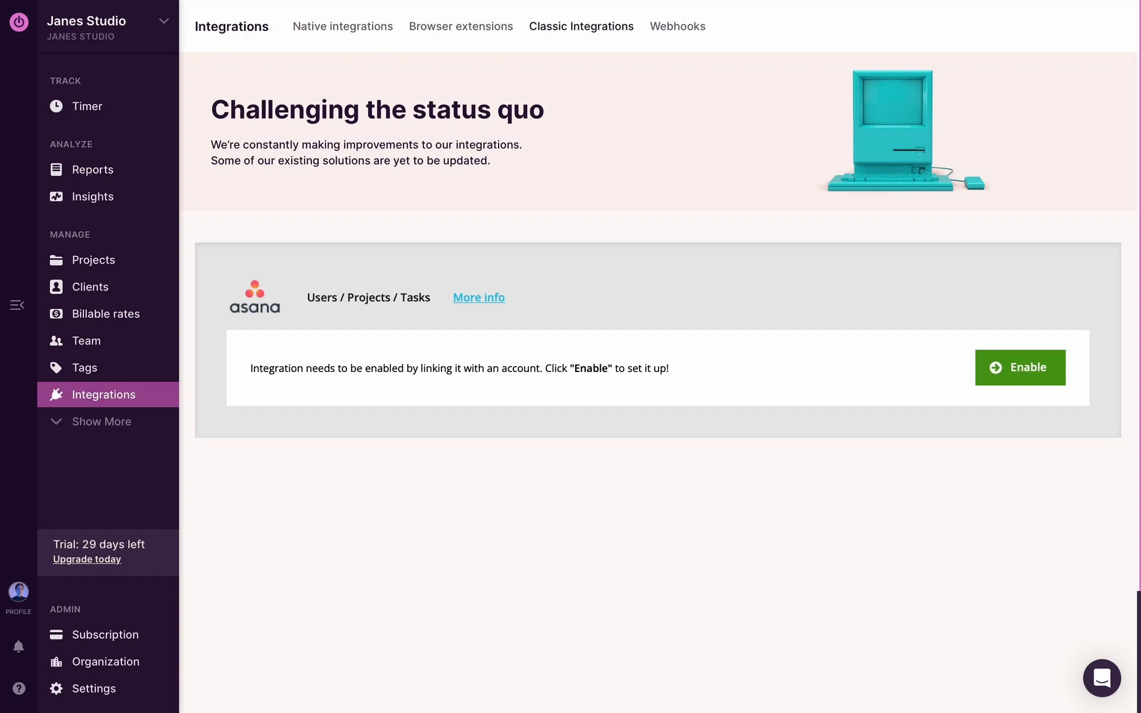Open the help question mark icon

point(18,688)
